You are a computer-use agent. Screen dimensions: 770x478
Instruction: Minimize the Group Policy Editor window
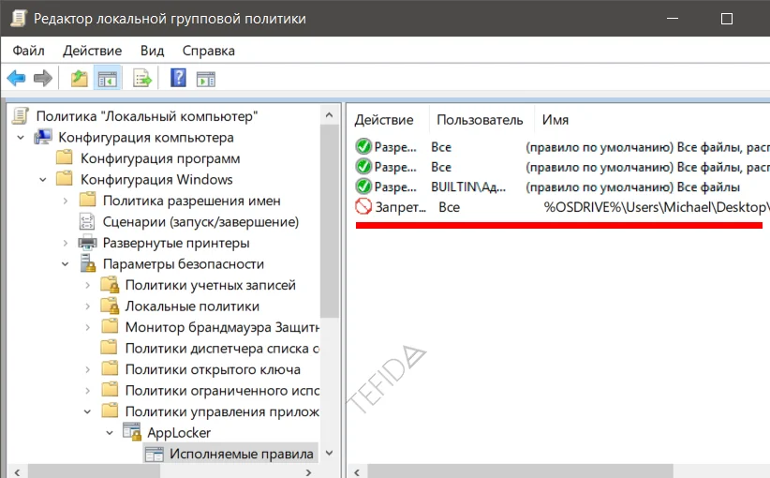point(673,18)
